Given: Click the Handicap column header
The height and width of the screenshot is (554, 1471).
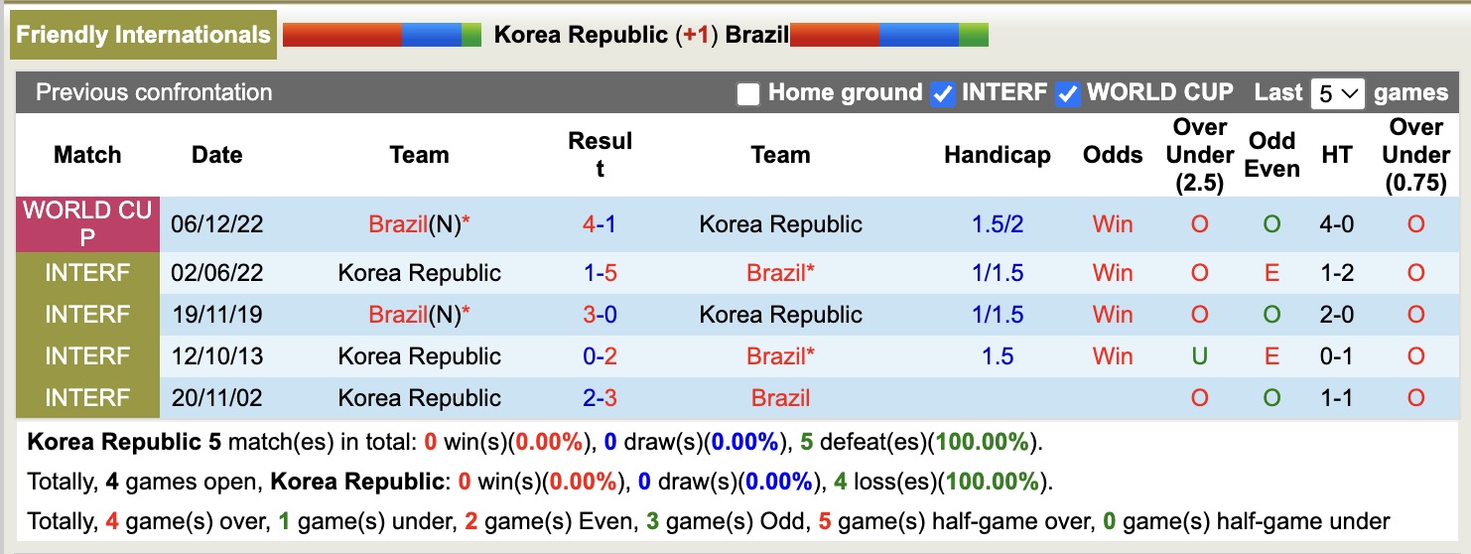Looking at the screenshot, I should [997, 155].
